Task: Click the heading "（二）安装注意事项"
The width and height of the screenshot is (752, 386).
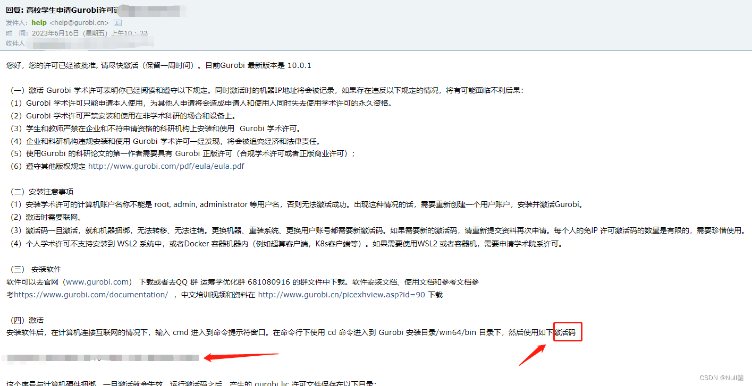Action: click(42, 192)
